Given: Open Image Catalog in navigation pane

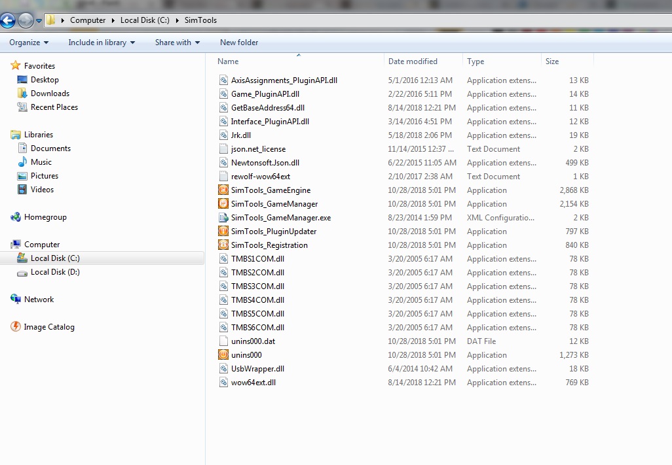Looking at the screenshot, I should tap(49, 326).
